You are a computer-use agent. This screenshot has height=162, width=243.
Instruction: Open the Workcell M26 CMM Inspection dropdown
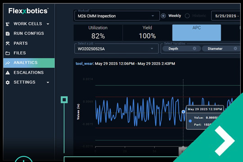tap(117, 16)
